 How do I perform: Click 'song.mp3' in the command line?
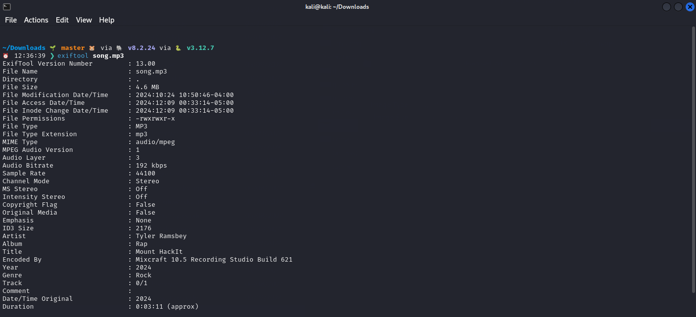[x=108, y=56]
